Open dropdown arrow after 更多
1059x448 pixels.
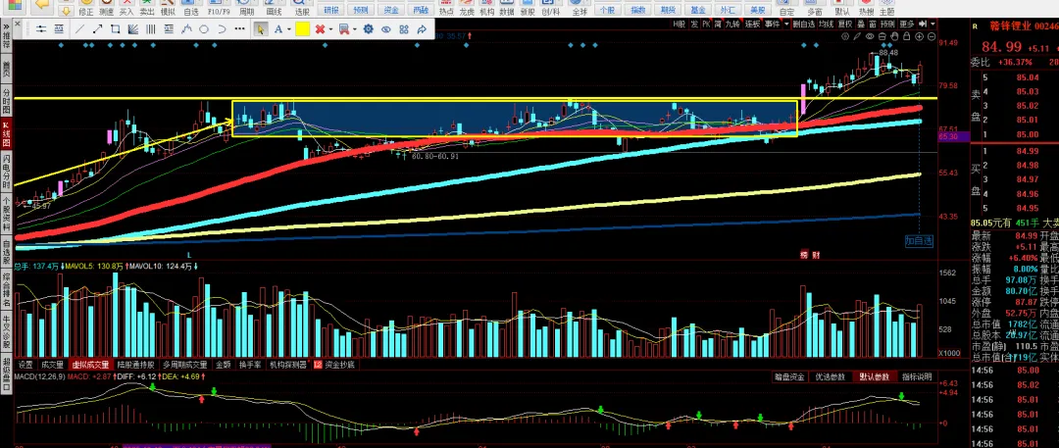(933, 25)
